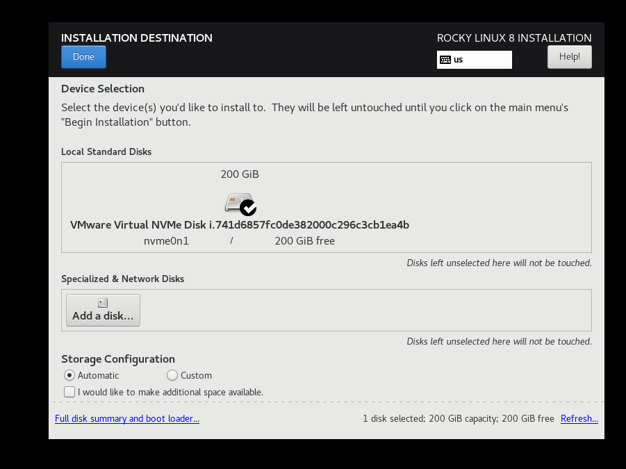Click the nvme0n1 device label
Viewport: 626px width, 469px height.
tap(166, 241)
